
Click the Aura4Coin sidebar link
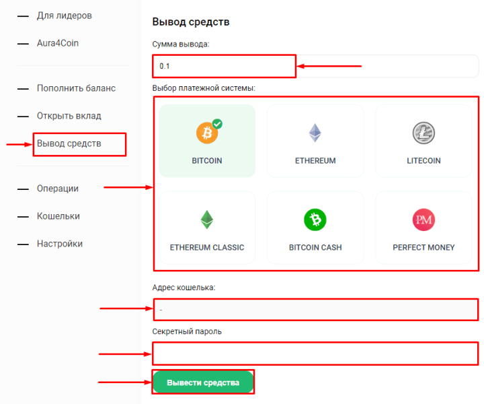[x=58, y=43]
